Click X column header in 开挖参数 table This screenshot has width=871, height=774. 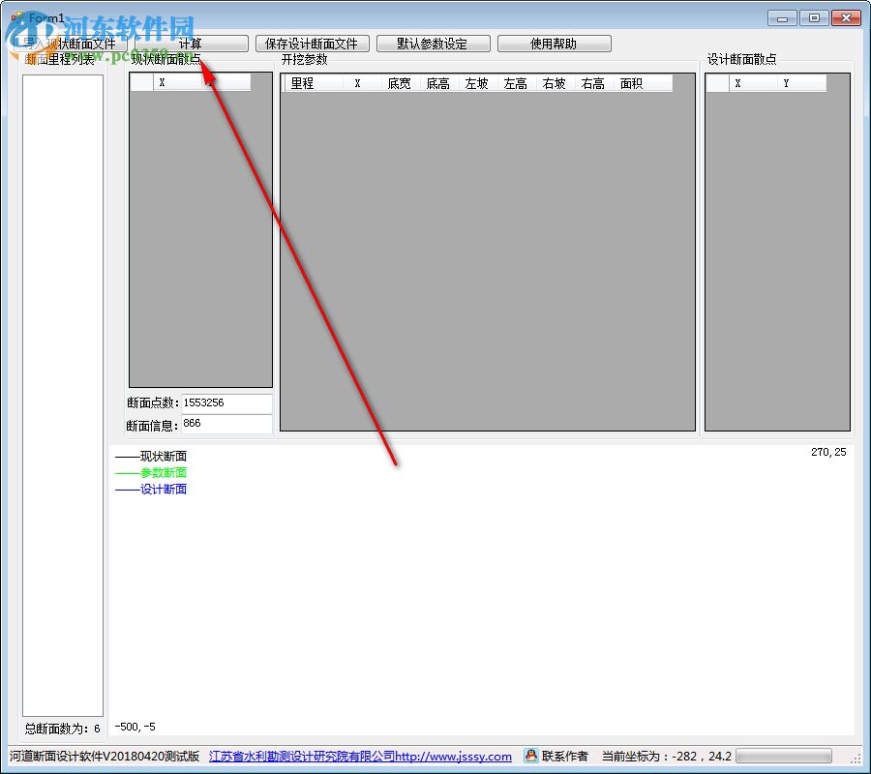click(362, 83)
